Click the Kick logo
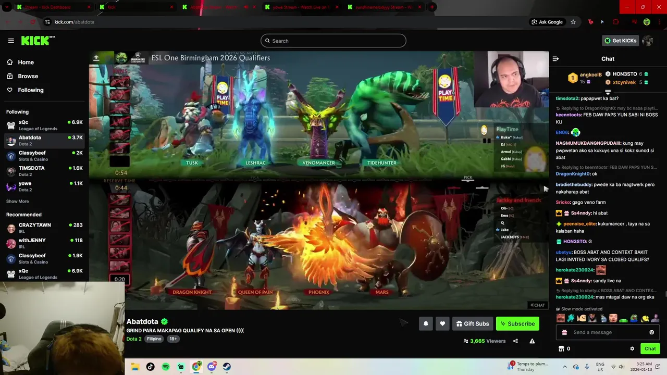The height and width of the screenshot is (375, 667). (38, 41)
